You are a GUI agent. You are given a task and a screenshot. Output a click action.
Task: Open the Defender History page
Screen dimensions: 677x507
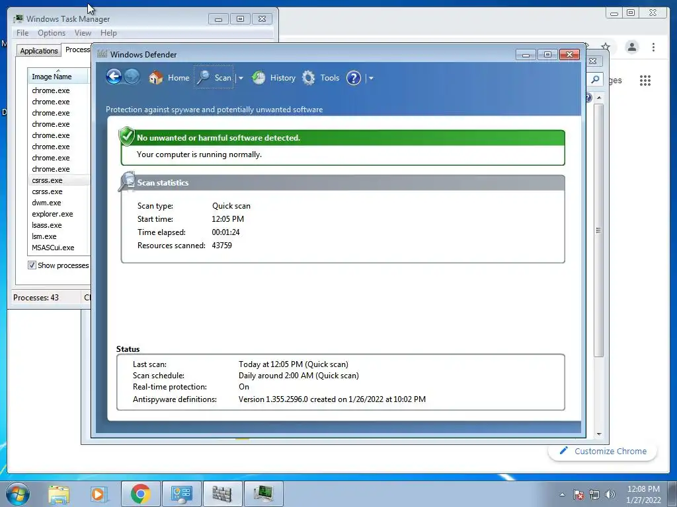(x=274, y=78)
